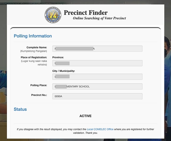Click the Status section heading
Viewport: 171px width, 141px height.
(20, 109)
